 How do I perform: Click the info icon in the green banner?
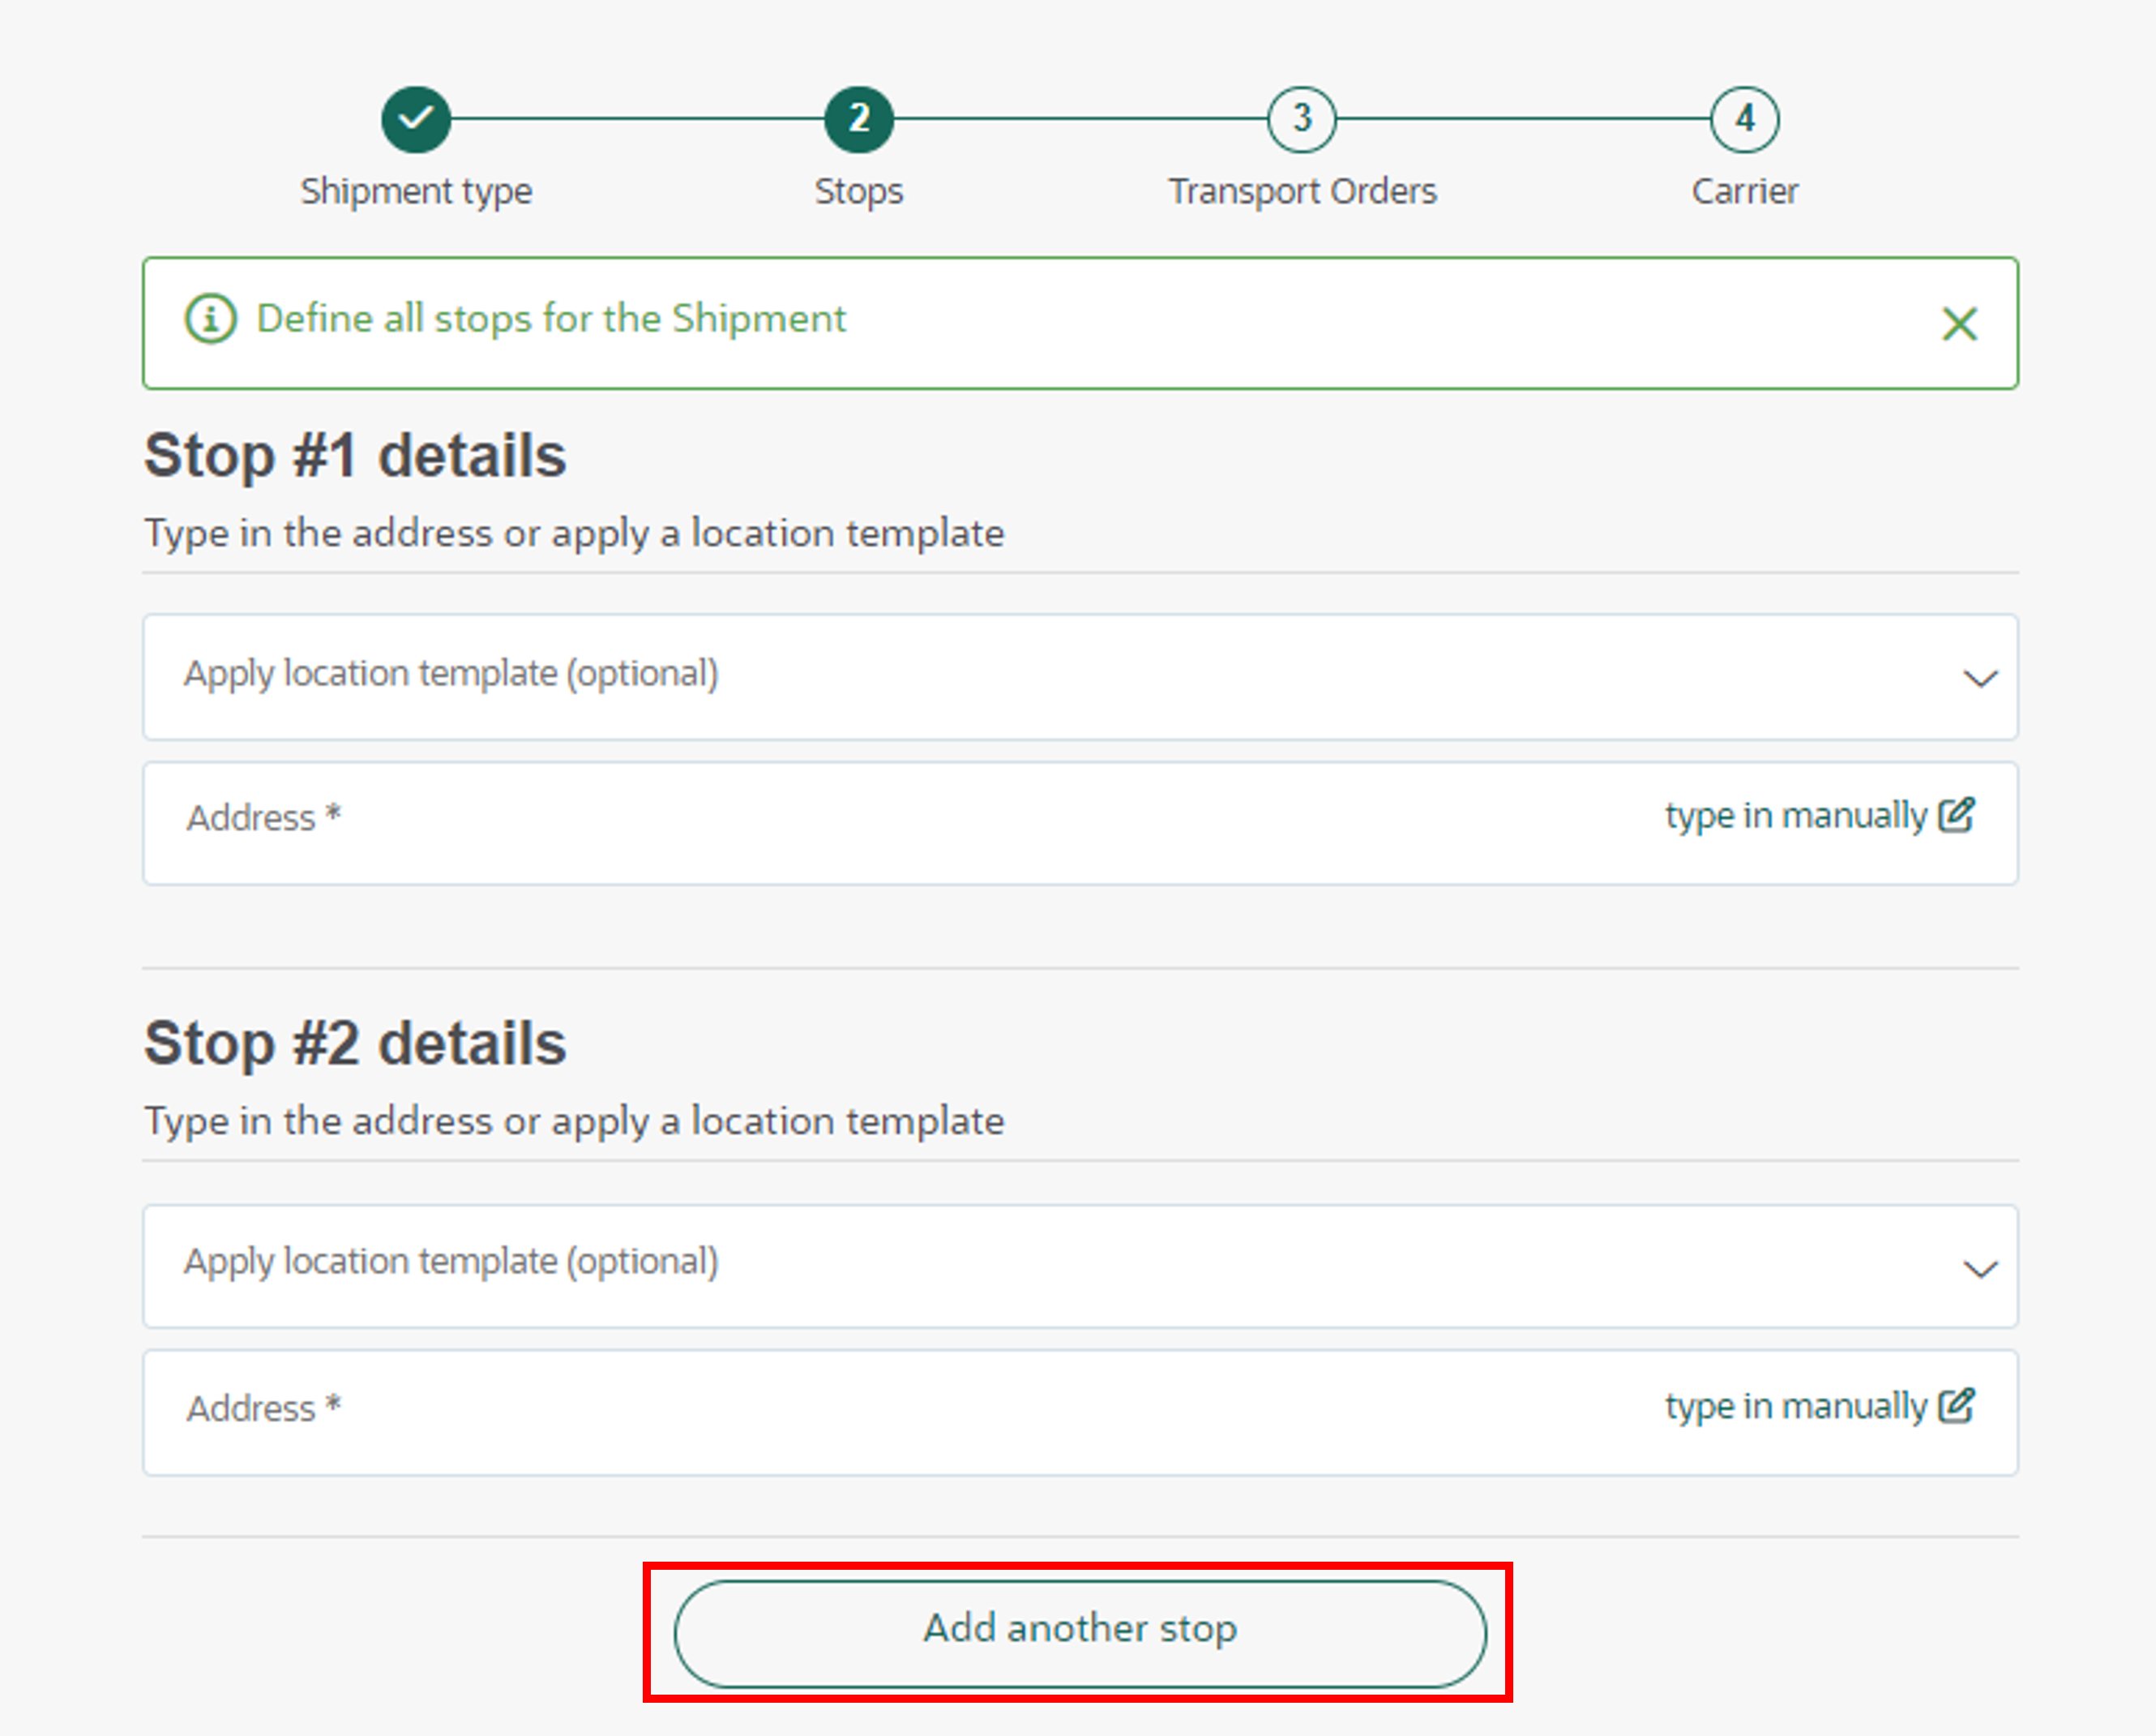point(209,318)
